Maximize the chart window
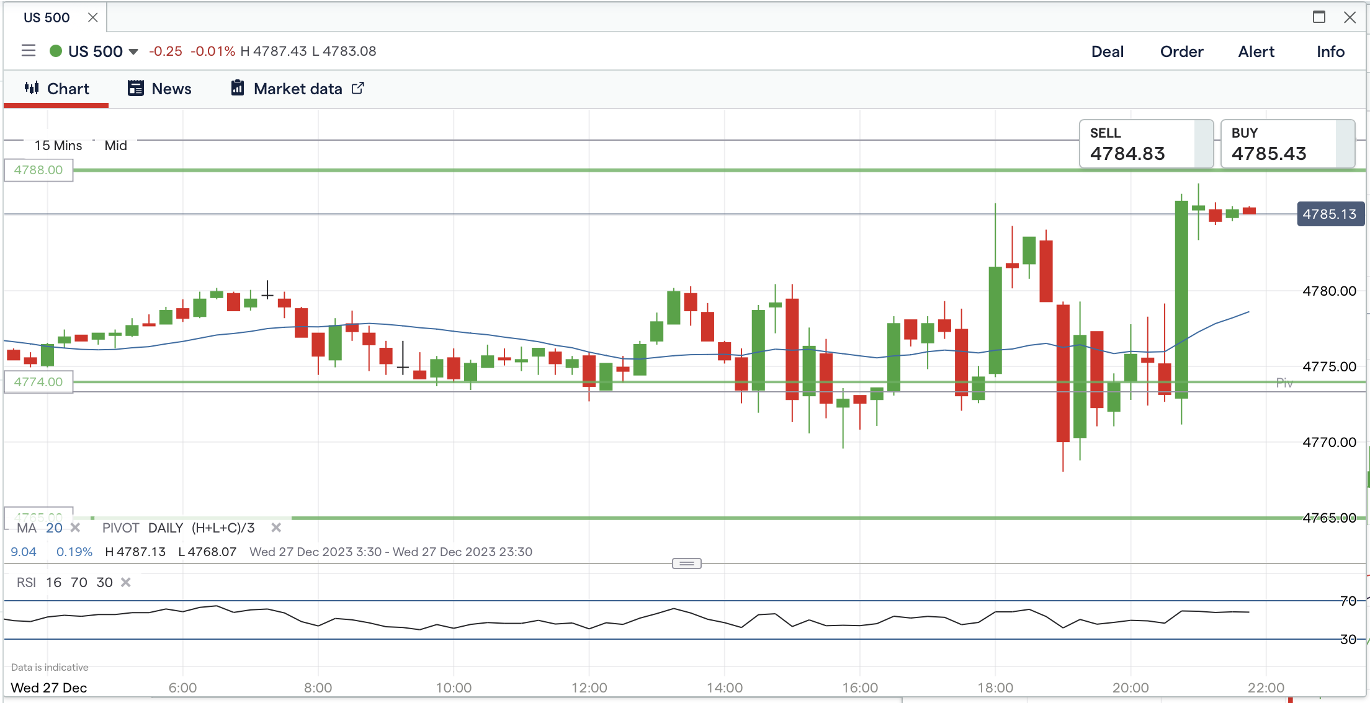The height and width of the screenshot is (703, 1370). (1319, 17)
